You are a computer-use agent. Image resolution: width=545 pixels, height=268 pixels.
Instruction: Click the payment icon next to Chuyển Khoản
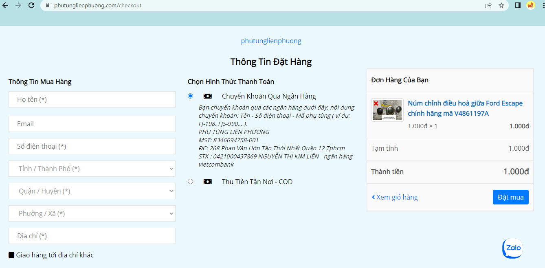[x=207, y=96]
